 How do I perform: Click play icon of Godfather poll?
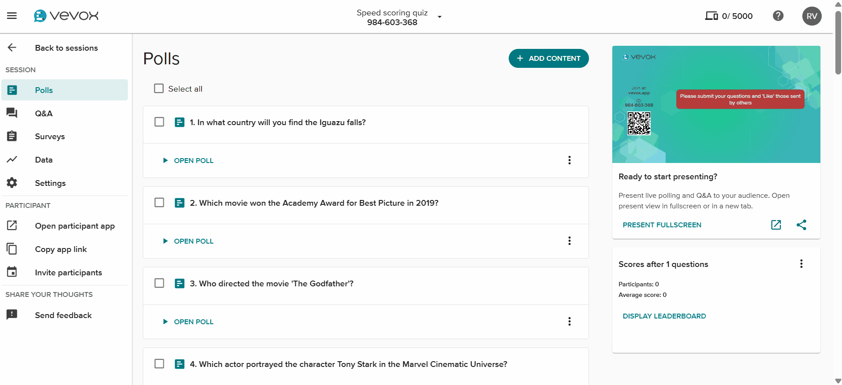[x=165, y=322]
